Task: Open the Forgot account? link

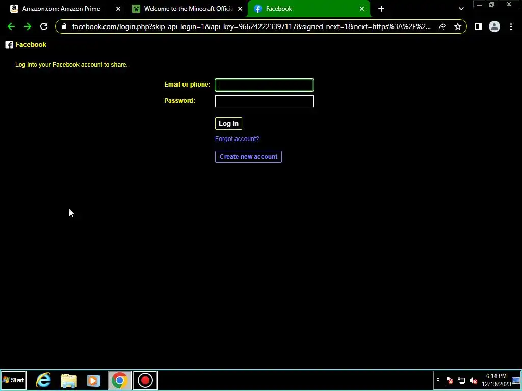Action: coord(237,139)
